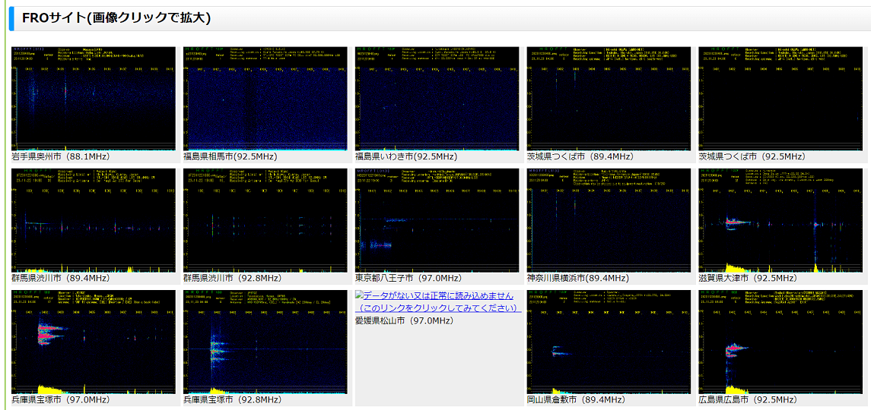Enlarge the 広島県広島市 92.5MHz spectrogram image
The width and height of the screenshot is (871, 410).
click(x=781, y=342)
